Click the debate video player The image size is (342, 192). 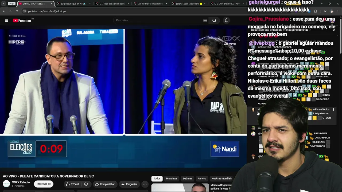click(x=123, y=98)
